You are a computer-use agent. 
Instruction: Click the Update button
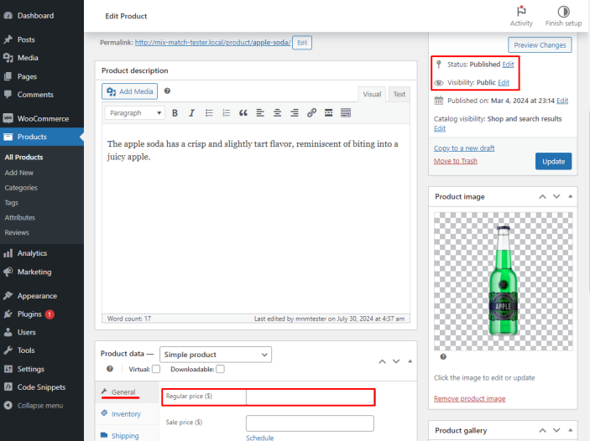[x=554, y=161]
